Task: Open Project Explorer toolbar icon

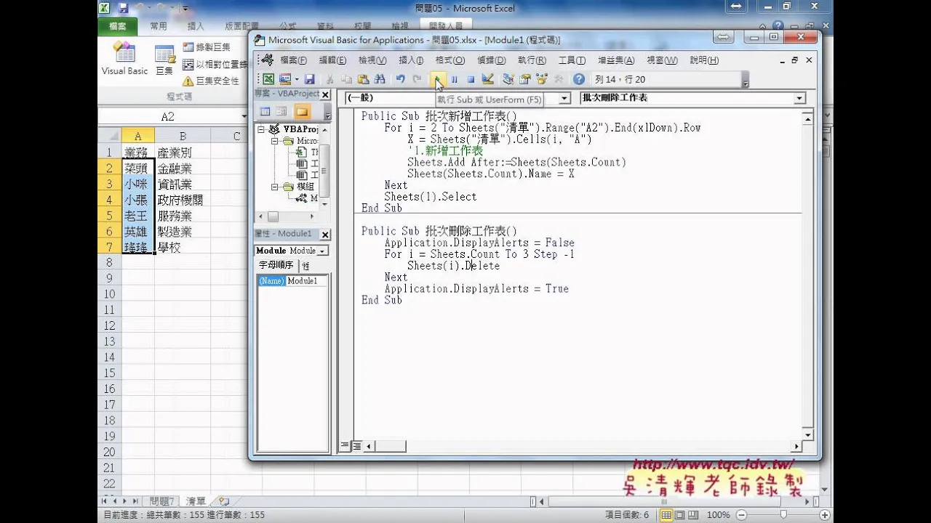Action: point(508,79)
